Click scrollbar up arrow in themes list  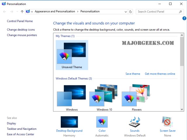click(x=182, y=35)
